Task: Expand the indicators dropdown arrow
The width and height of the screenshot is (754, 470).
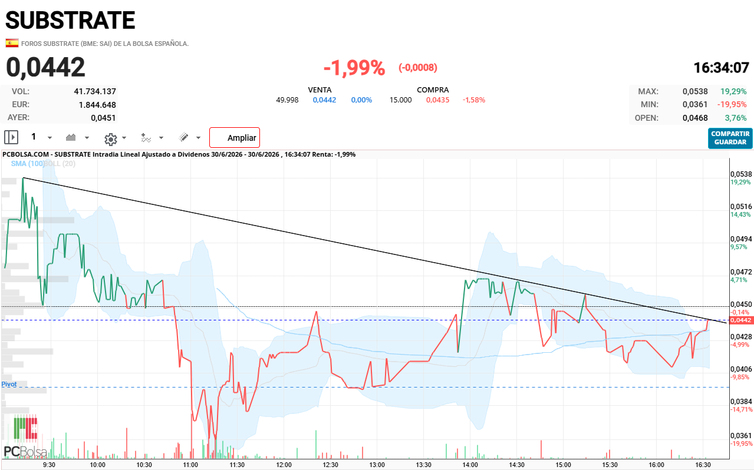Action: (161, 138)
